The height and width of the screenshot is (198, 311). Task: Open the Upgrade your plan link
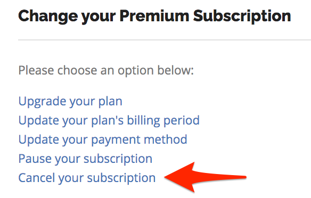pyautogui.click(x=70, y=102)
